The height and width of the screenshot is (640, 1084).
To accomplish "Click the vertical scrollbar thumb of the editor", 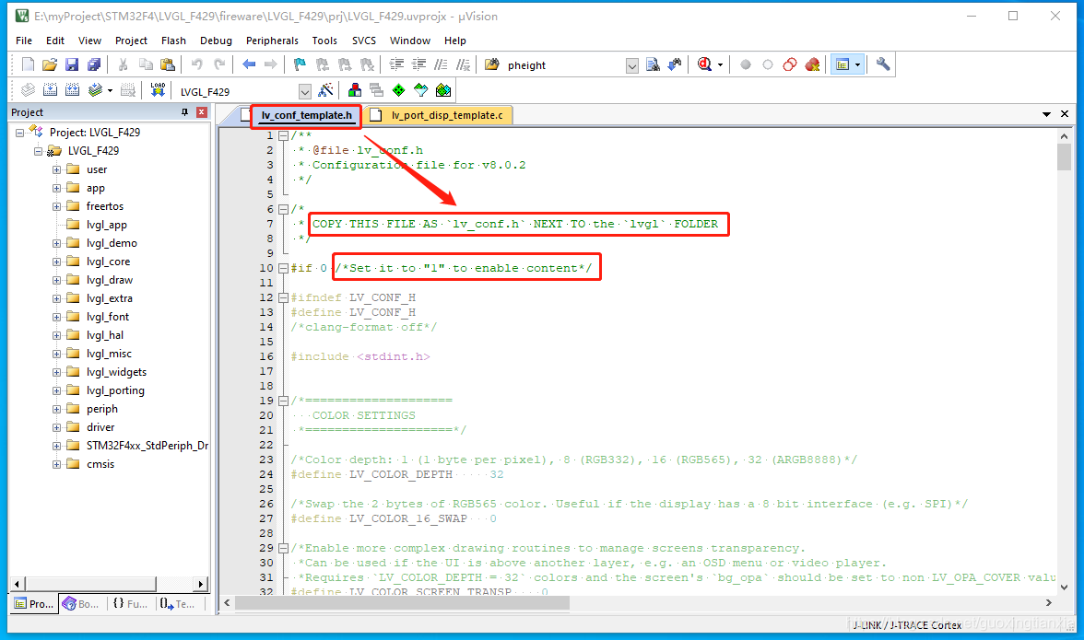I will point(1064,156).
